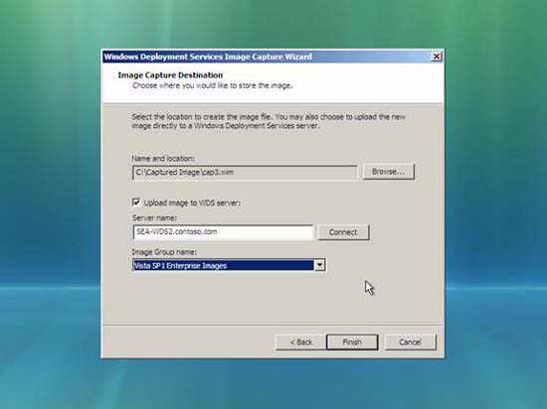Click the 'Upload image to WDS server' label text
This screenshot has width=547, height=409.
[192, 203]
